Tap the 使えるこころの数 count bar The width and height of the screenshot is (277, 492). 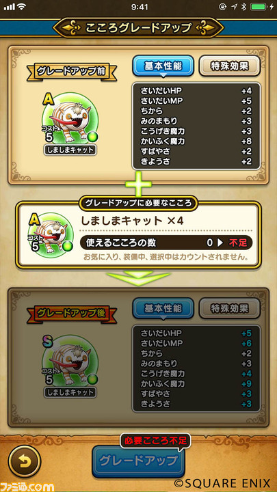166,243
